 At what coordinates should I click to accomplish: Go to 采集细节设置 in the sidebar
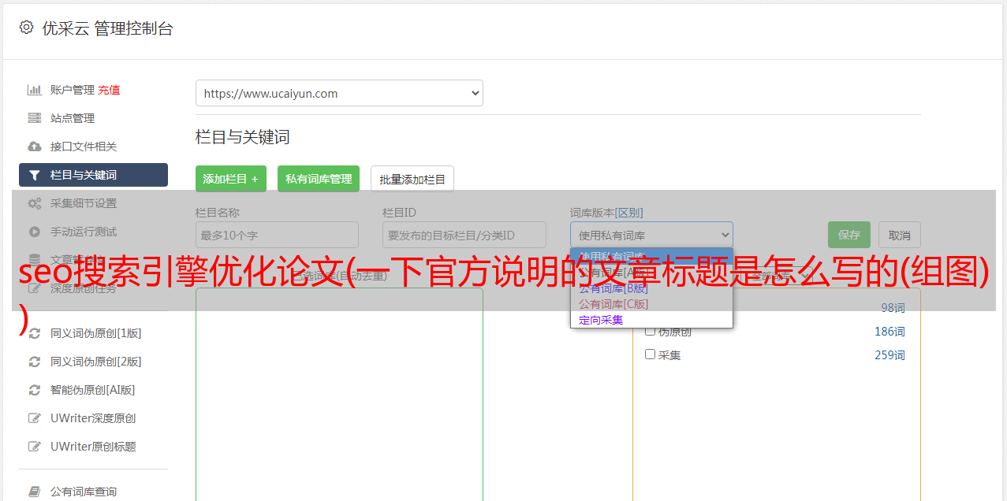pos(84,203)
